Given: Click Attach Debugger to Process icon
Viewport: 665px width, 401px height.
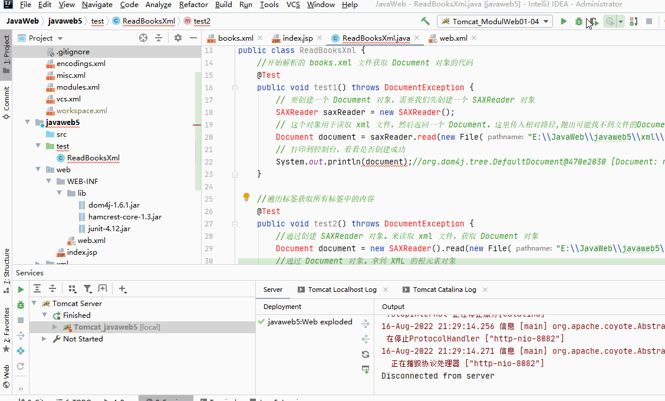Looking at the screenshot, I should point(634,21).
